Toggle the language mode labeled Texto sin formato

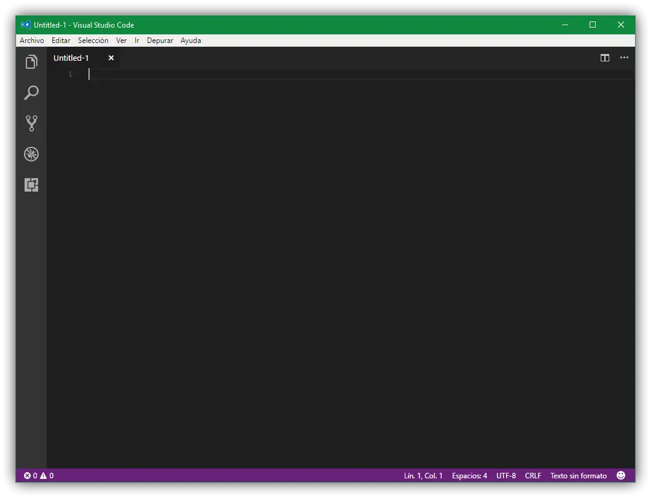(578, 475)
